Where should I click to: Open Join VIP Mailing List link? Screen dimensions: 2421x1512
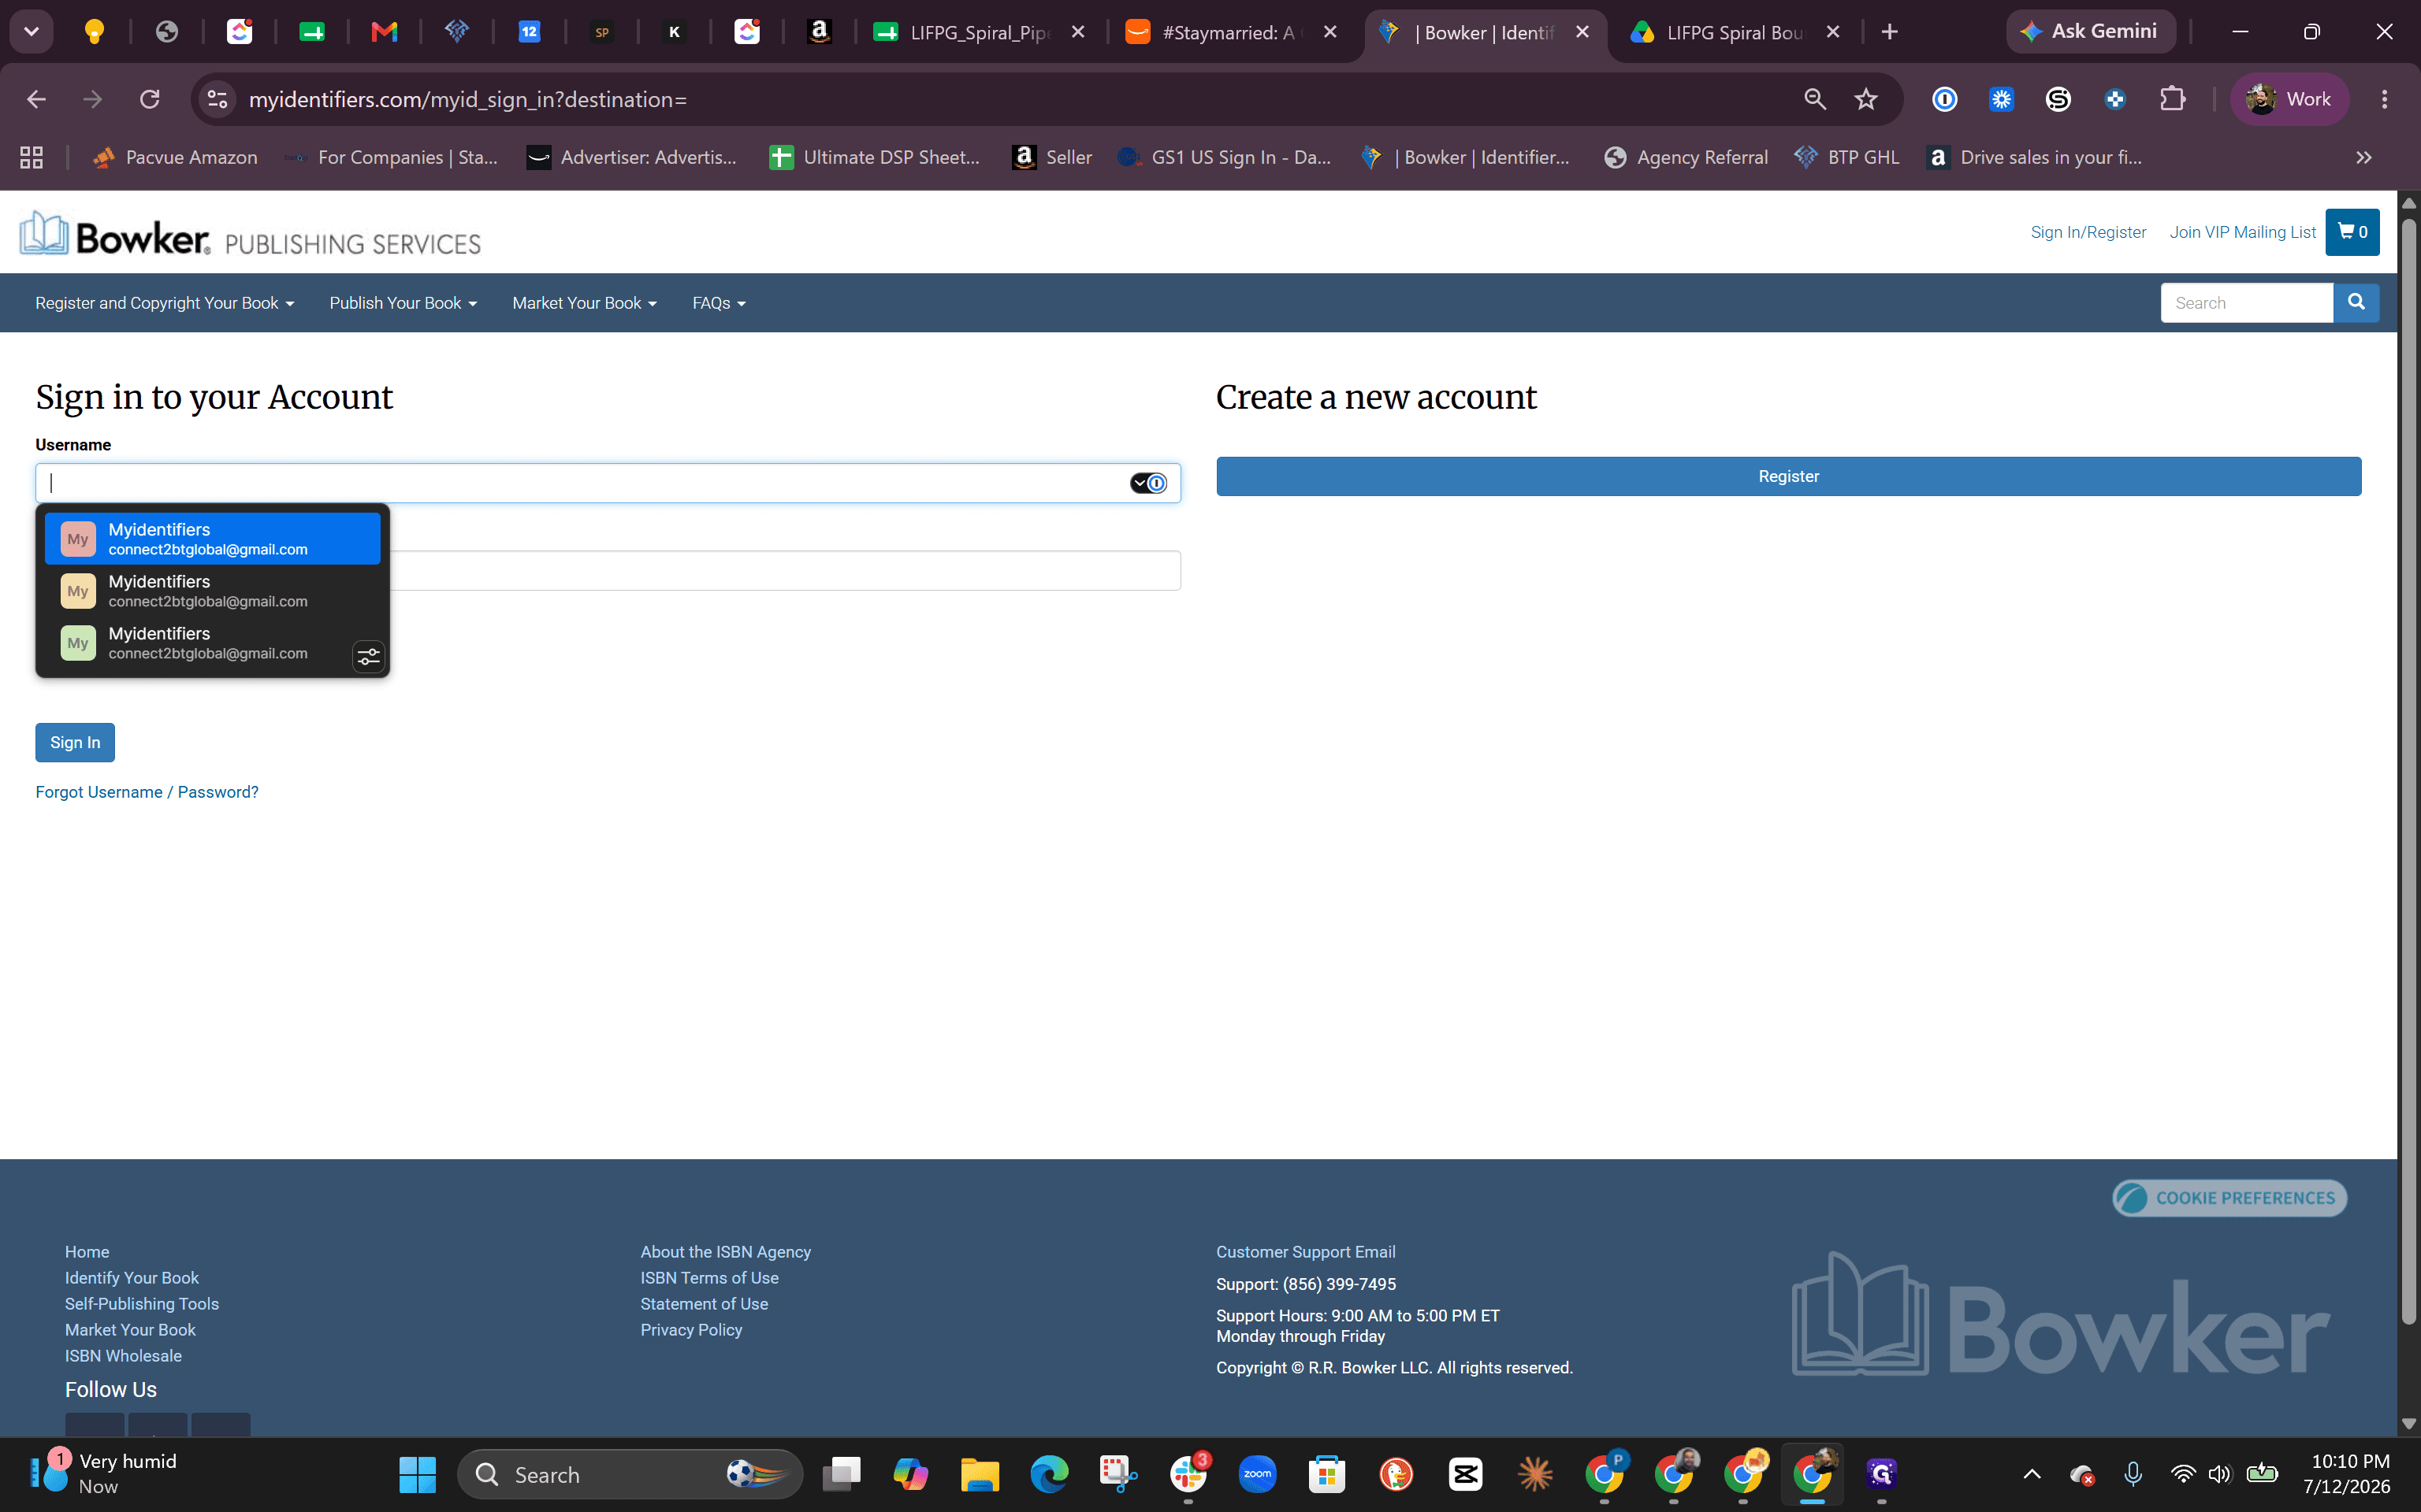click(2243, 232)
